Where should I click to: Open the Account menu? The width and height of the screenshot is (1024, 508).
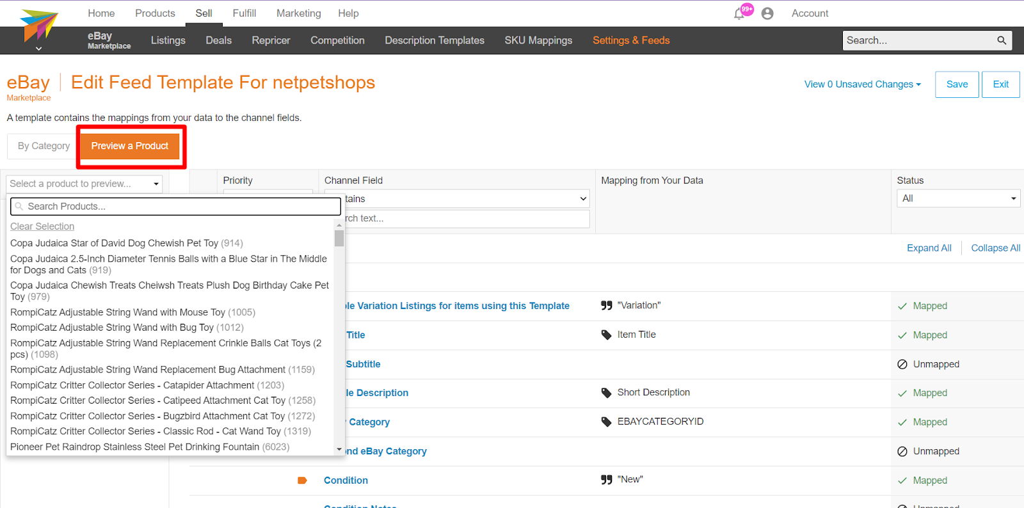(810, 13)
